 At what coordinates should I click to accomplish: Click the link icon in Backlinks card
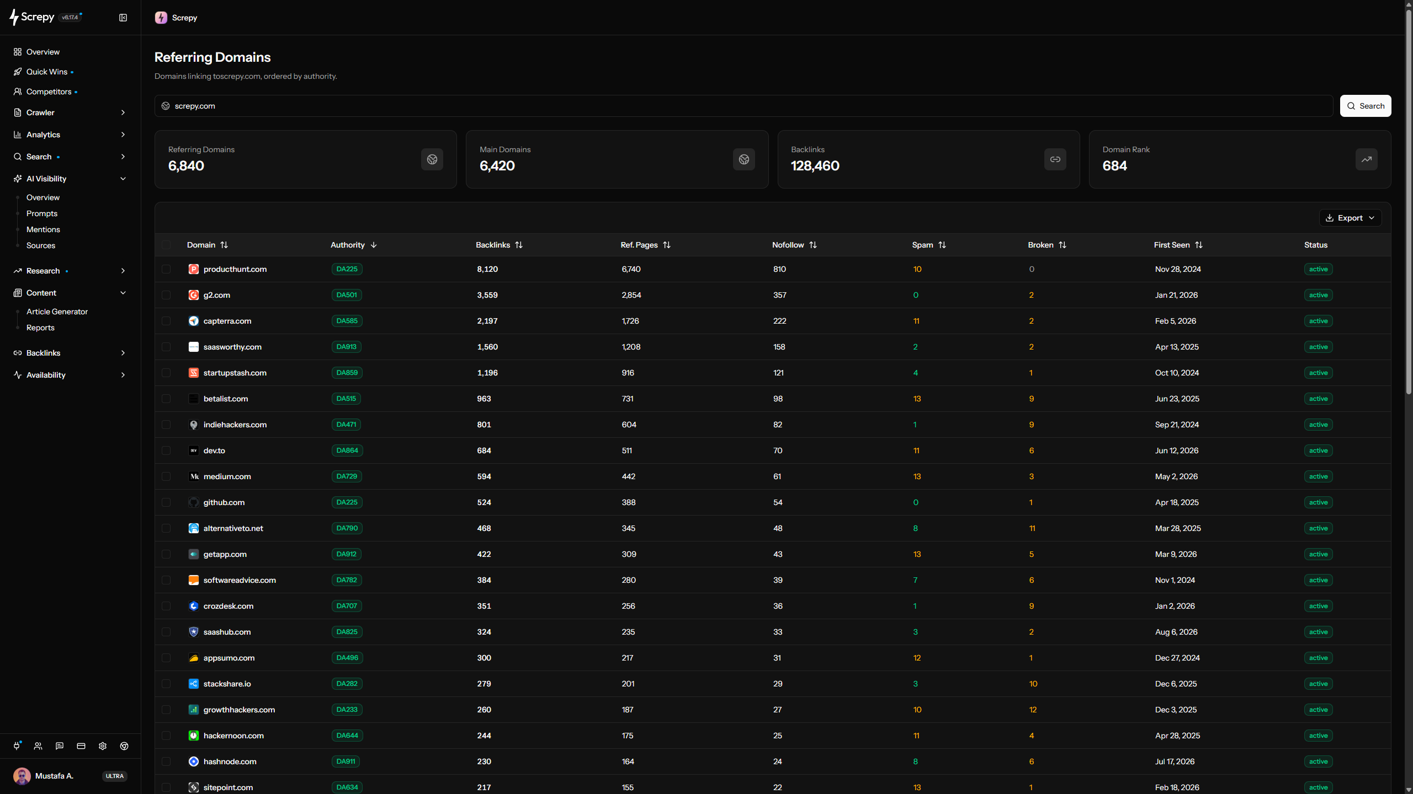pyautogui.click(x=1055, y=159)
